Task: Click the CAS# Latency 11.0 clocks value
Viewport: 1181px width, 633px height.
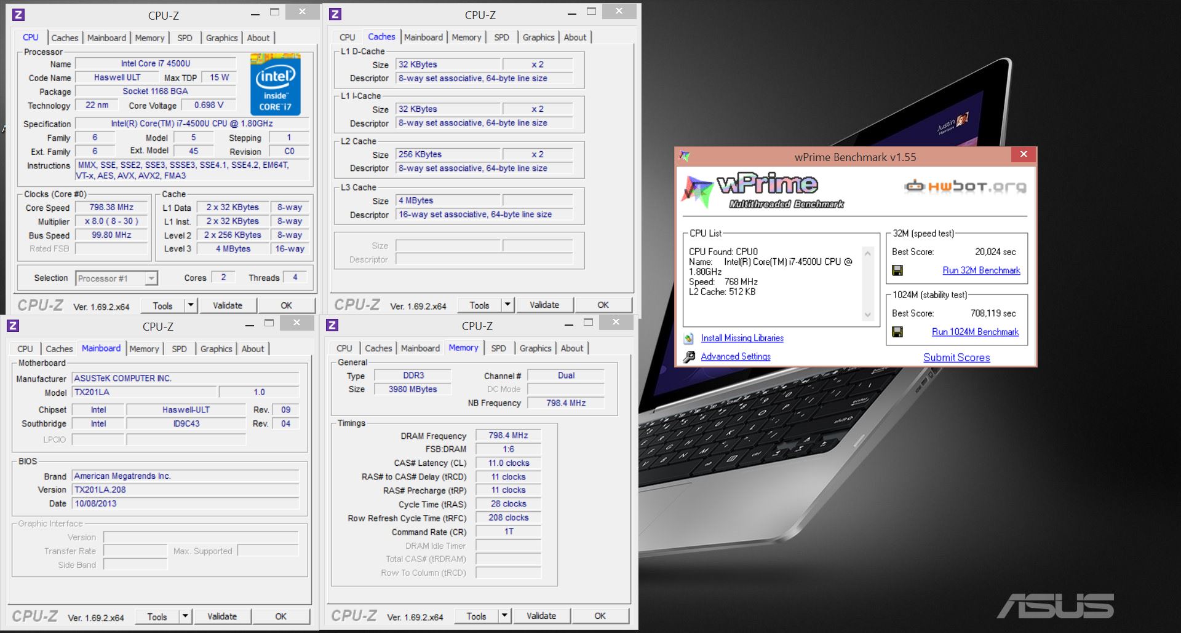Action: pos(508,463)
